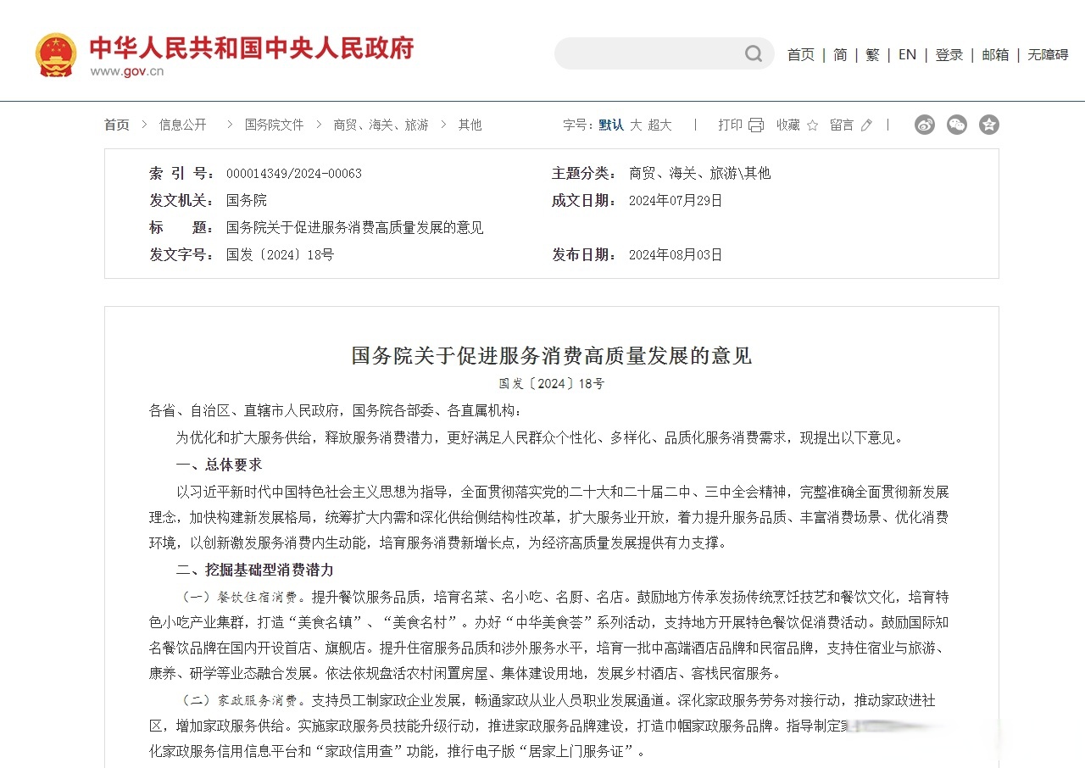
Task: Navigate to 信息公开 via the breadcrumb
Action: click(182, 124)
